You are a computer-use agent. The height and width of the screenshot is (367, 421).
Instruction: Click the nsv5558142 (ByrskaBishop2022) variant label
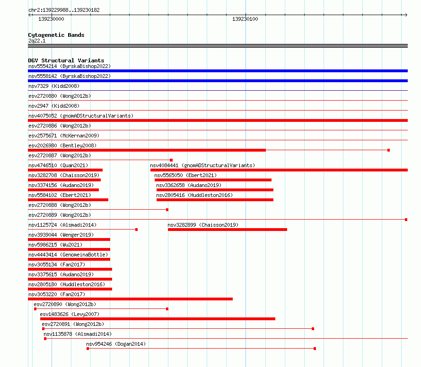pyautogui.click(x=70, y=76)
